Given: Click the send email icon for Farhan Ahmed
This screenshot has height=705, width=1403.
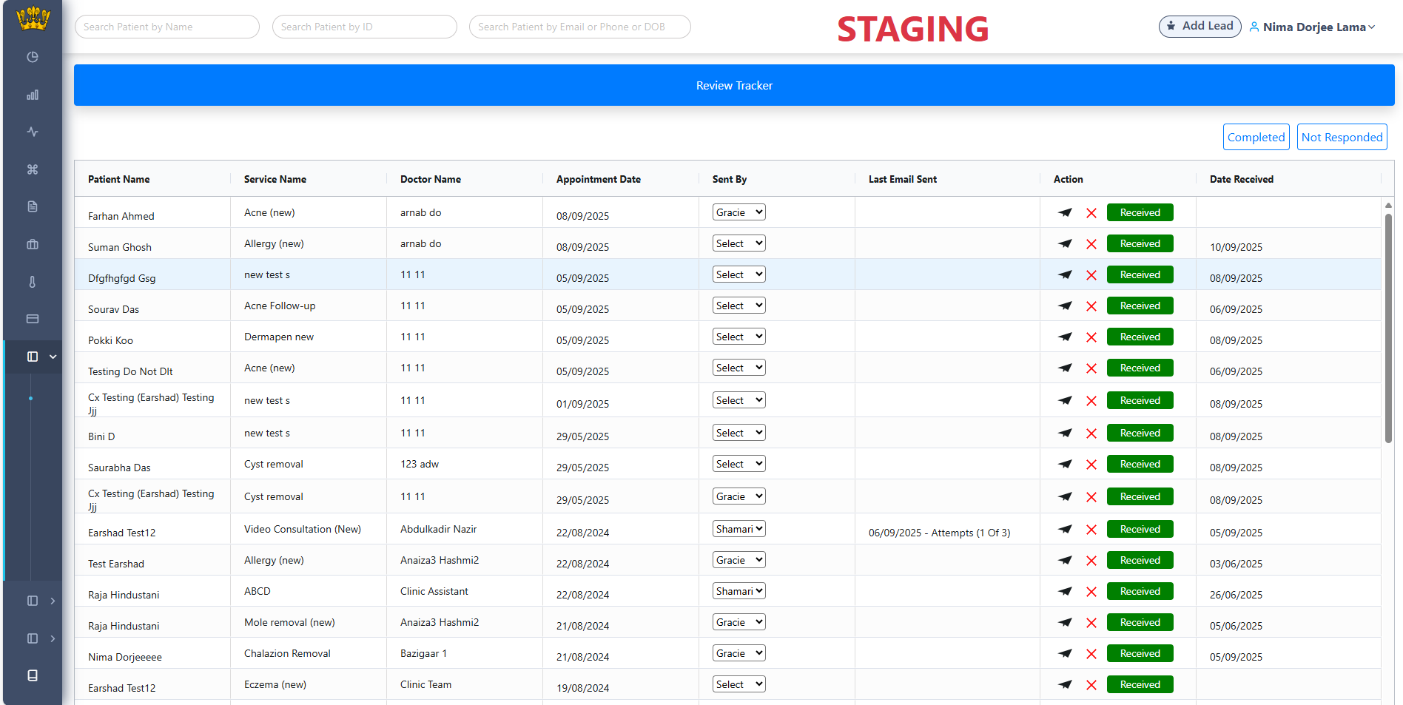Looking at the screenshot, I should point(1065,213).
